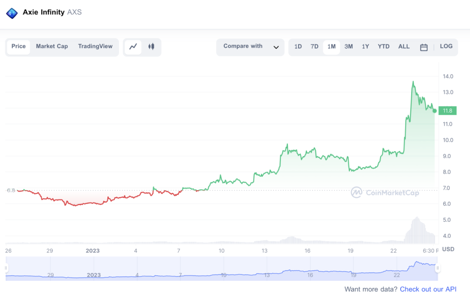Open the calendar date range picker

(x=424, y=47)
